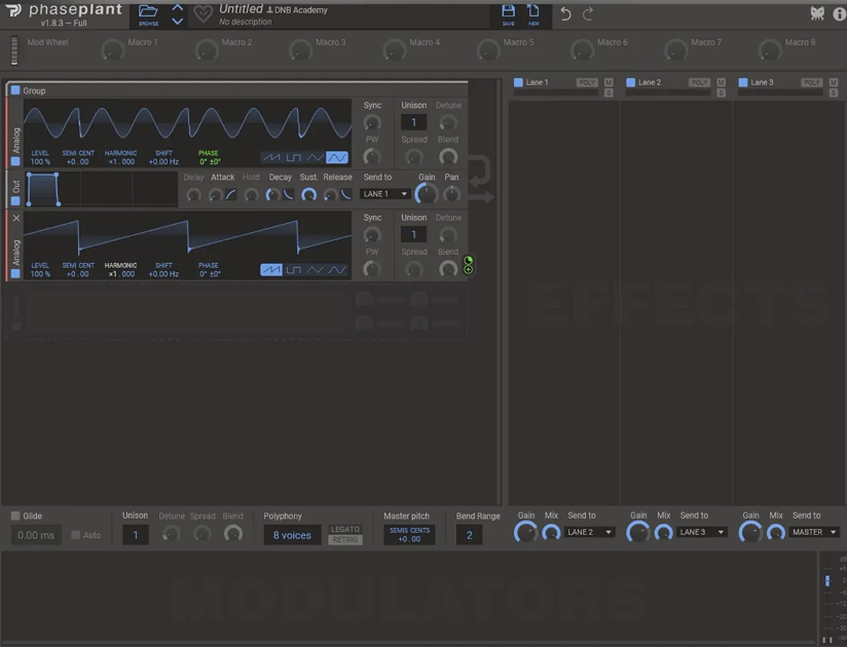
Task: Click the Undo arrow icon
Action: point(566,14)
